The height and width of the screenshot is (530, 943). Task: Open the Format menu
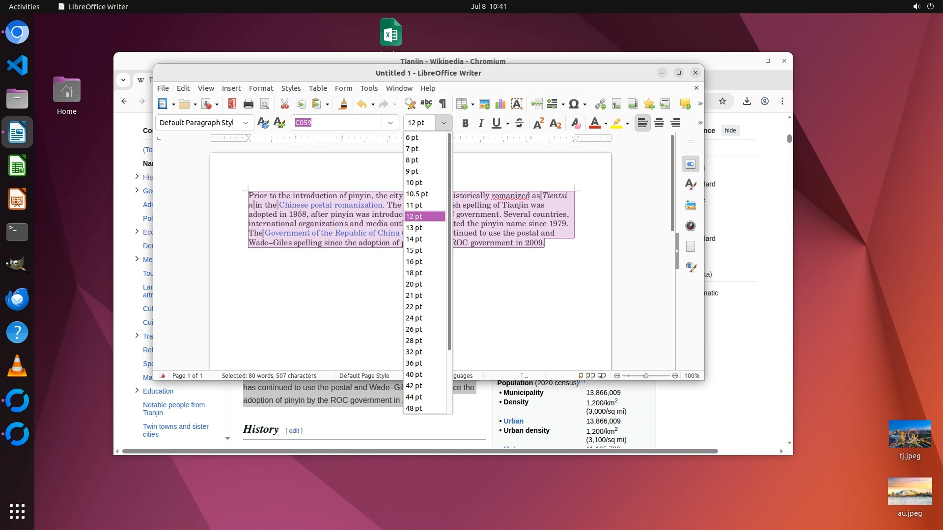click(x=260, y=88)
